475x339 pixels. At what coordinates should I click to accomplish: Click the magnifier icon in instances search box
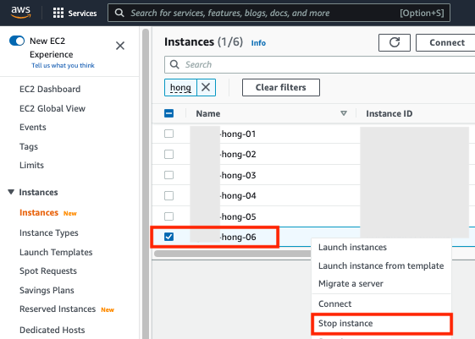174,64
